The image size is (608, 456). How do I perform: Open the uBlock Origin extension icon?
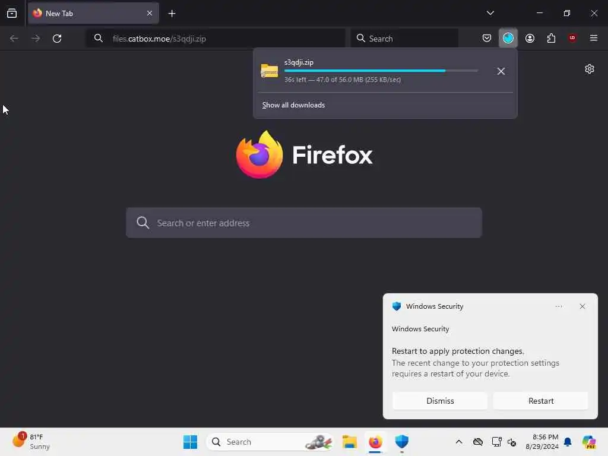pyautogui.click(x=572, y=38)
